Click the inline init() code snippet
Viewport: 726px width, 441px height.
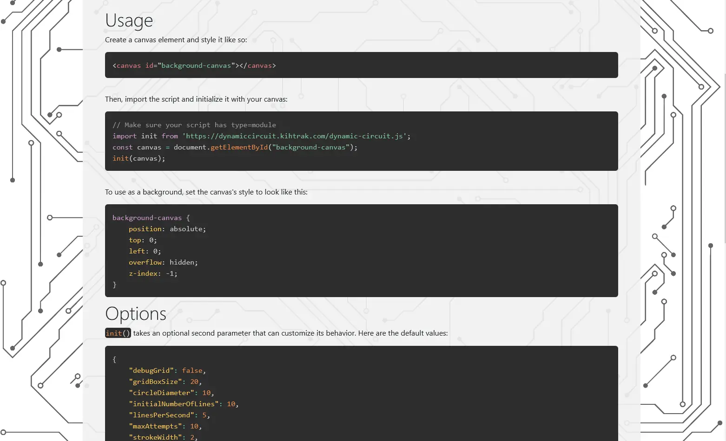click(118, 333)
